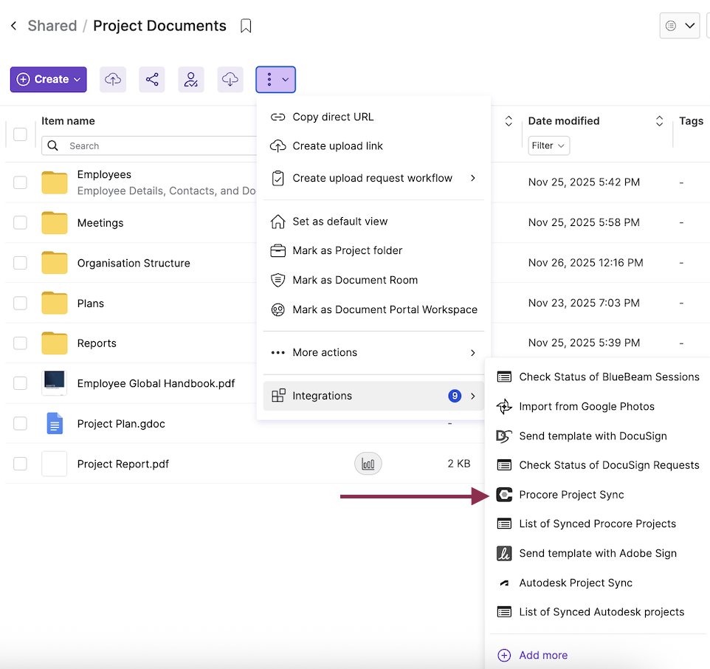Click the back arrow next to Shared
This screenshot has width=710, height=669.
[13, 26]
